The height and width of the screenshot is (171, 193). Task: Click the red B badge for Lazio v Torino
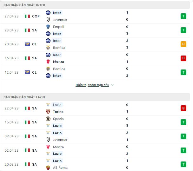pos(183,108)
